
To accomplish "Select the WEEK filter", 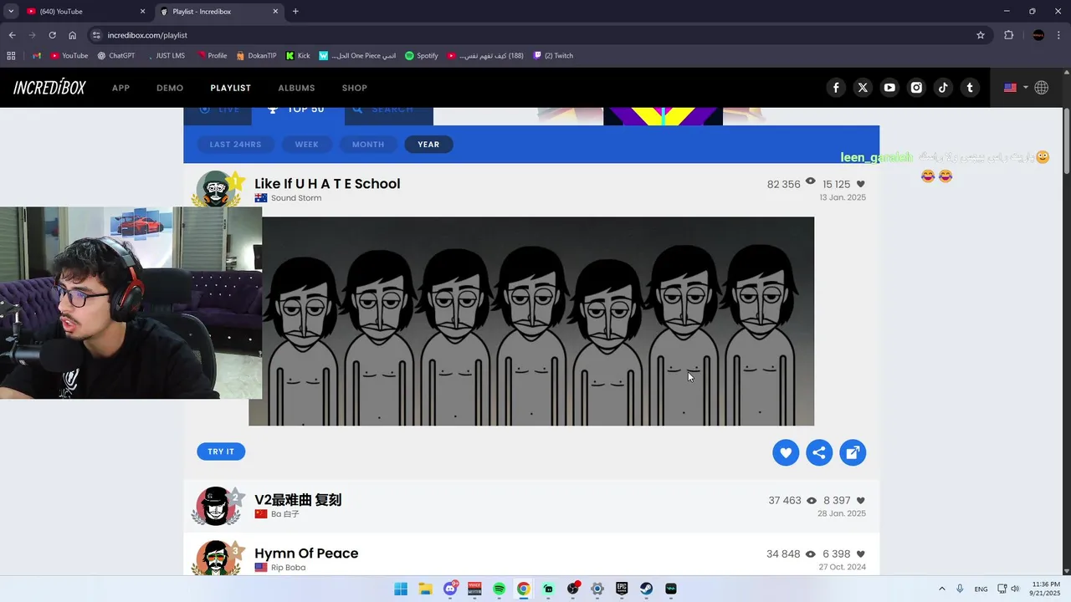I will 306,145.
